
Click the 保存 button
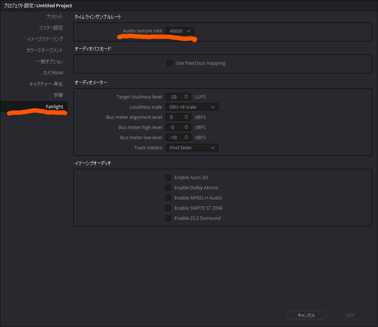[350, 315]
